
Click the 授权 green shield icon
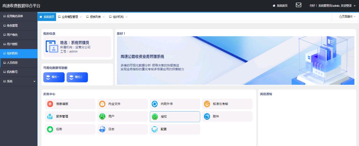click(155, 117)
